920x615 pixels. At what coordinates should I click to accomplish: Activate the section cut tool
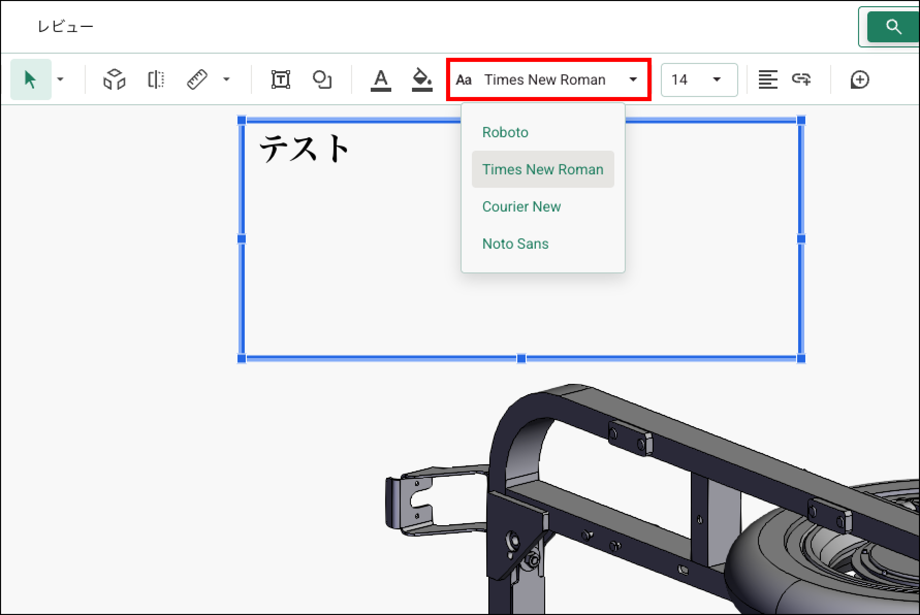156,79
